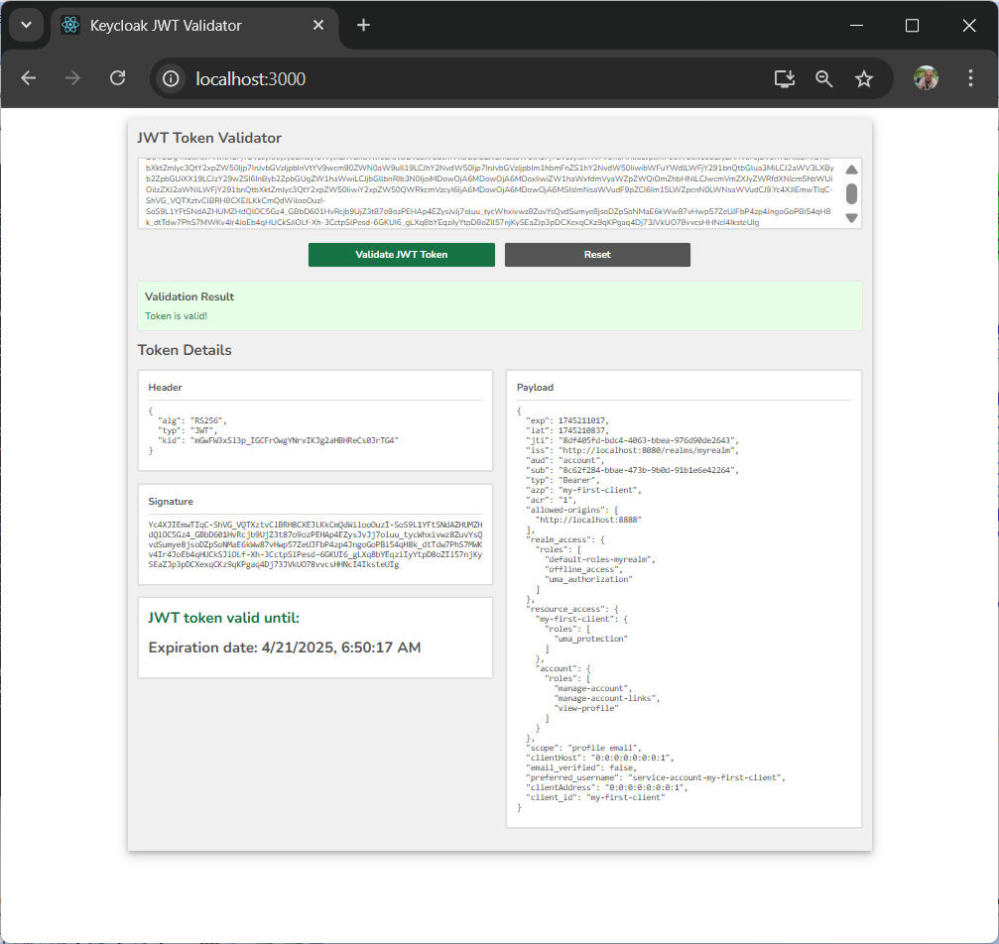Click the "alg": "RS256" line
This screenshot has width=999, height=944.
tap(191, 421)
